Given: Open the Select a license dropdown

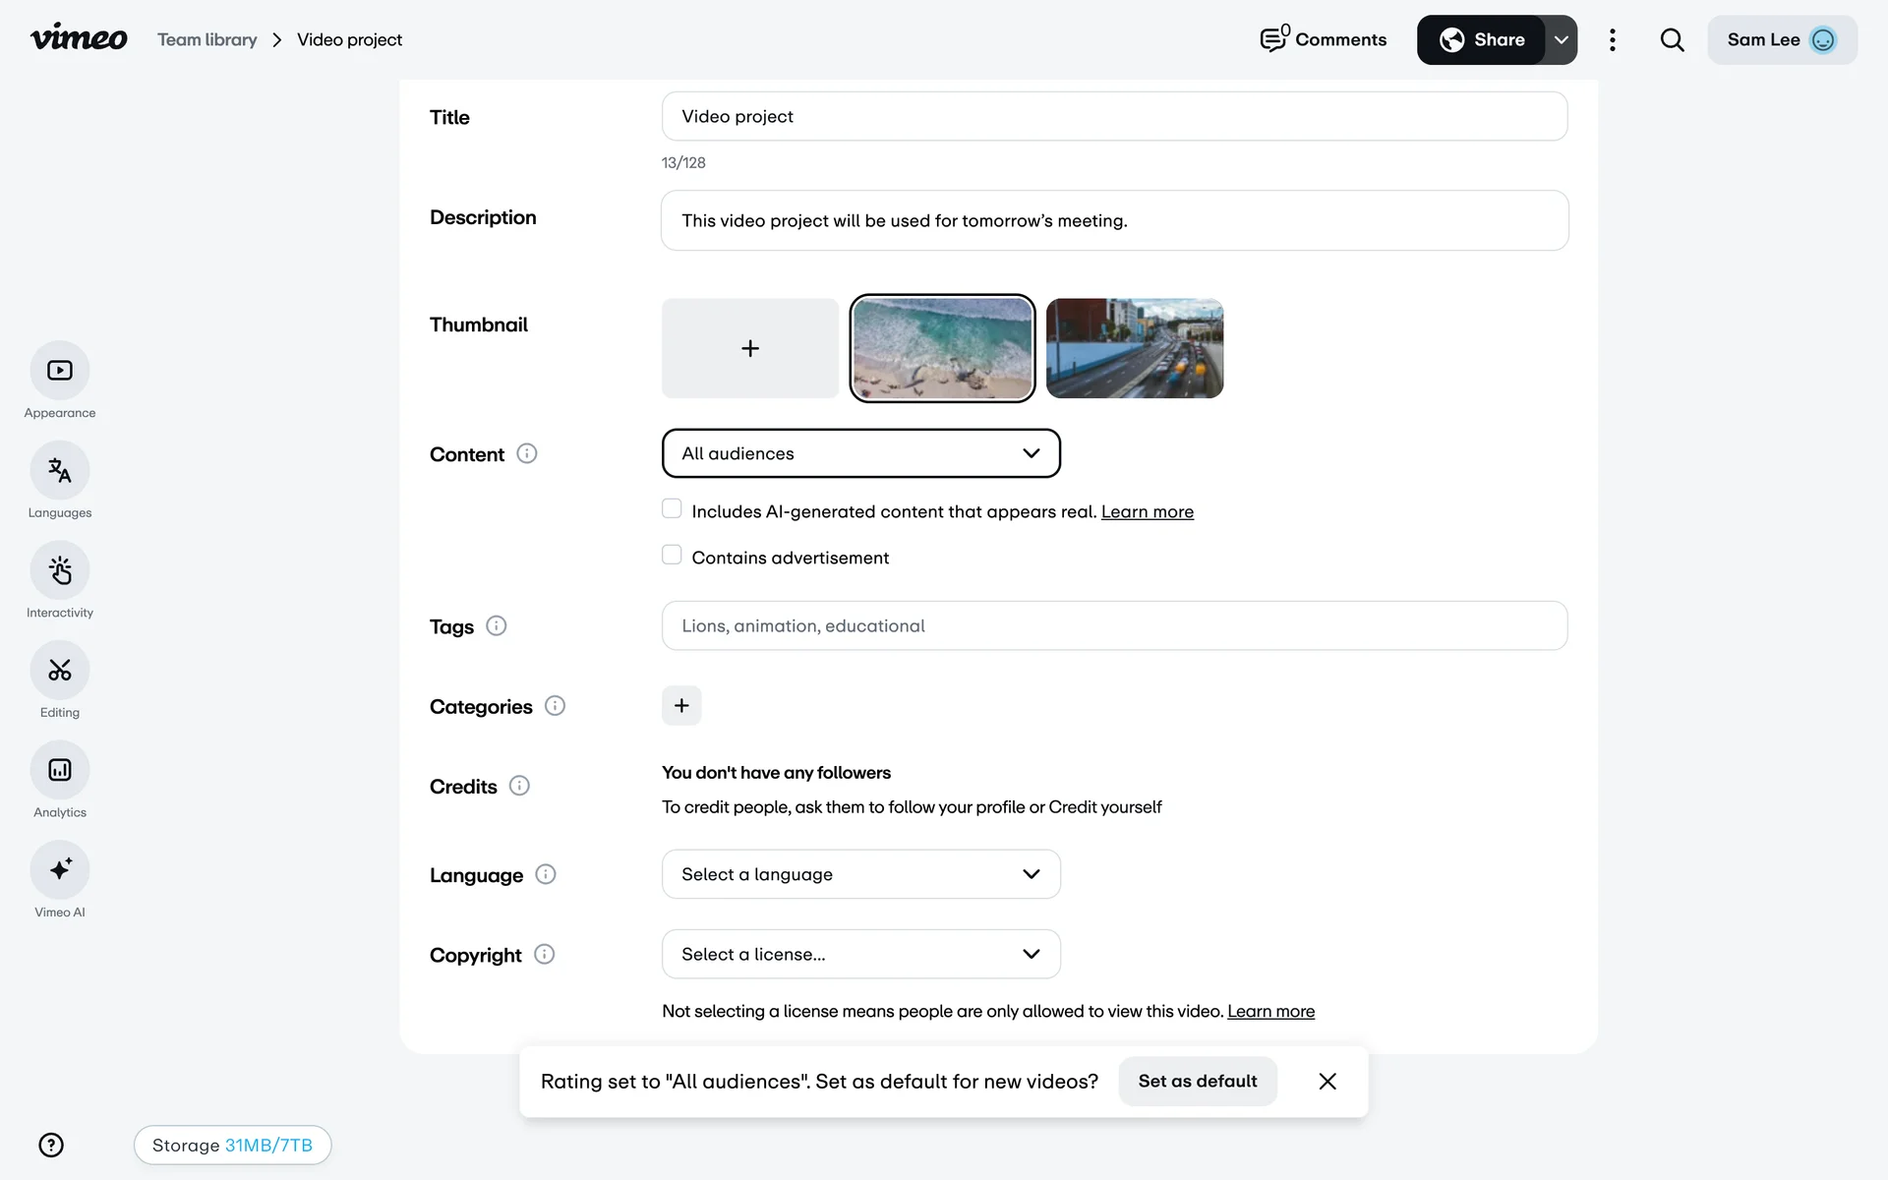Looking at the screenshot, I should [x=860, y=954].
